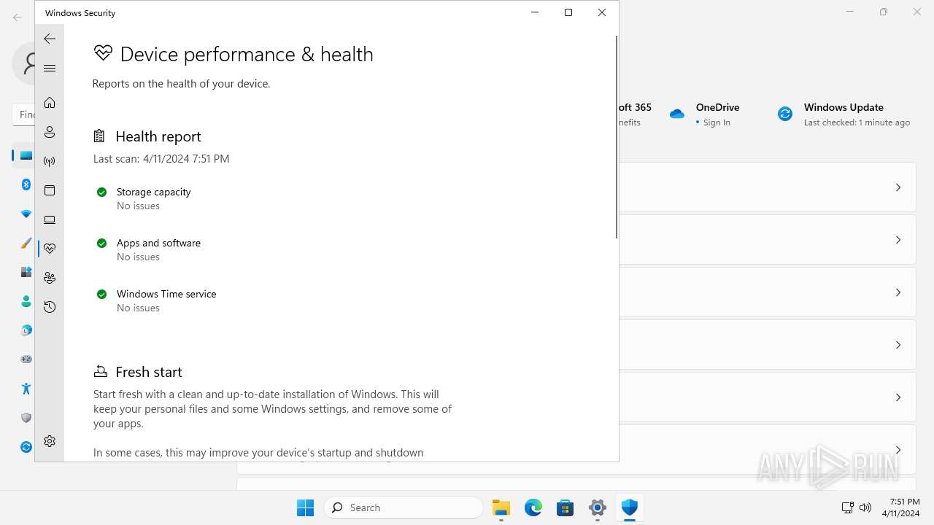The width and height of the screenshot is (934, 525).
Task: Open Windows Update last checked tile
Action: (844, 114)
